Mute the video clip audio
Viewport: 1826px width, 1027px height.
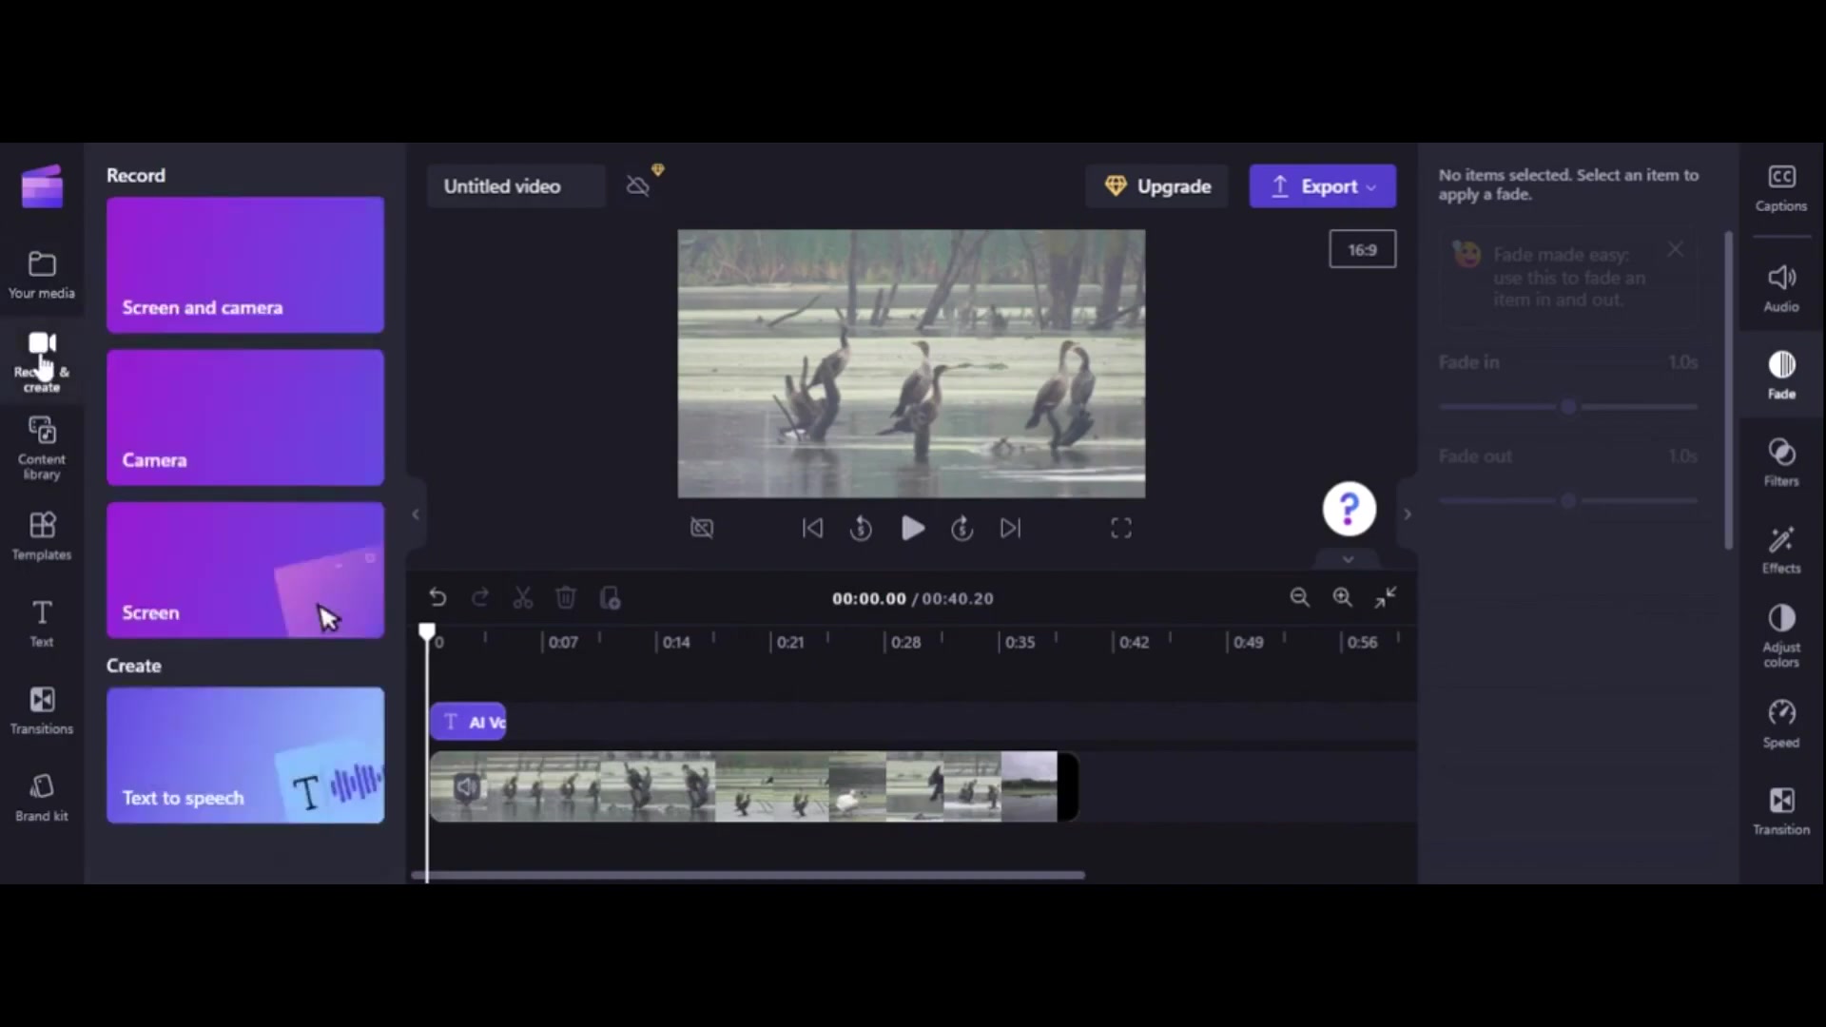click(x=467, y=787)
